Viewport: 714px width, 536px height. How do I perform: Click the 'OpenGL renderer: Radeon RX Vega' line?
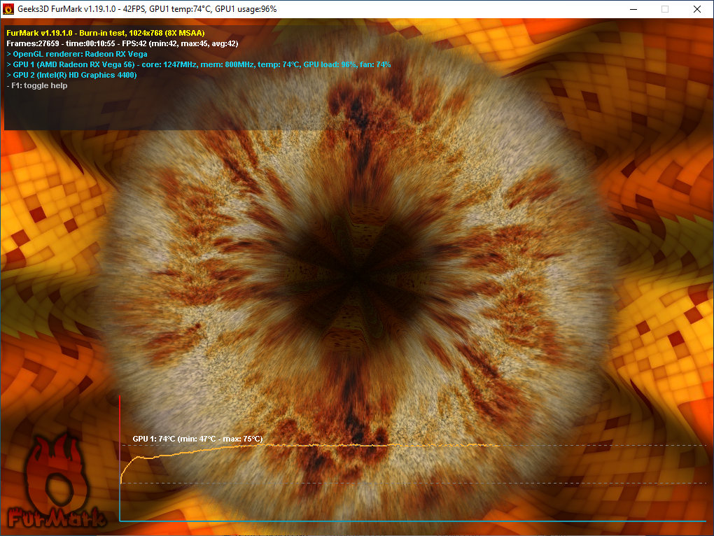tap(76, 54)
